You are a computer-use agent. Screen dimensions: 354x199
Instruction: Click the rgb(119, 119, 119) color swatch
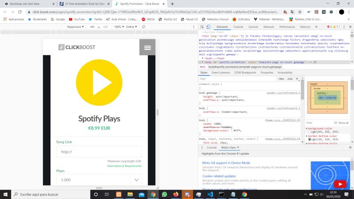coord(309,139)
